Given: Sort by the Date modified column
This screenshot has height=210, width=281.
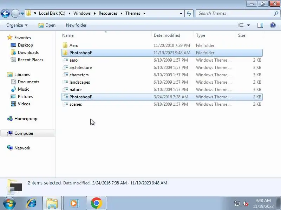Looking at the screenshot, I should click(x=167, y=35).
